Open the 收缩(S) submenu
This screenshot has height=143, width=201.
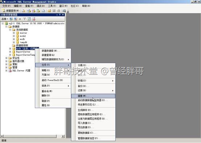pyautogui.click(x=93, y=81)
